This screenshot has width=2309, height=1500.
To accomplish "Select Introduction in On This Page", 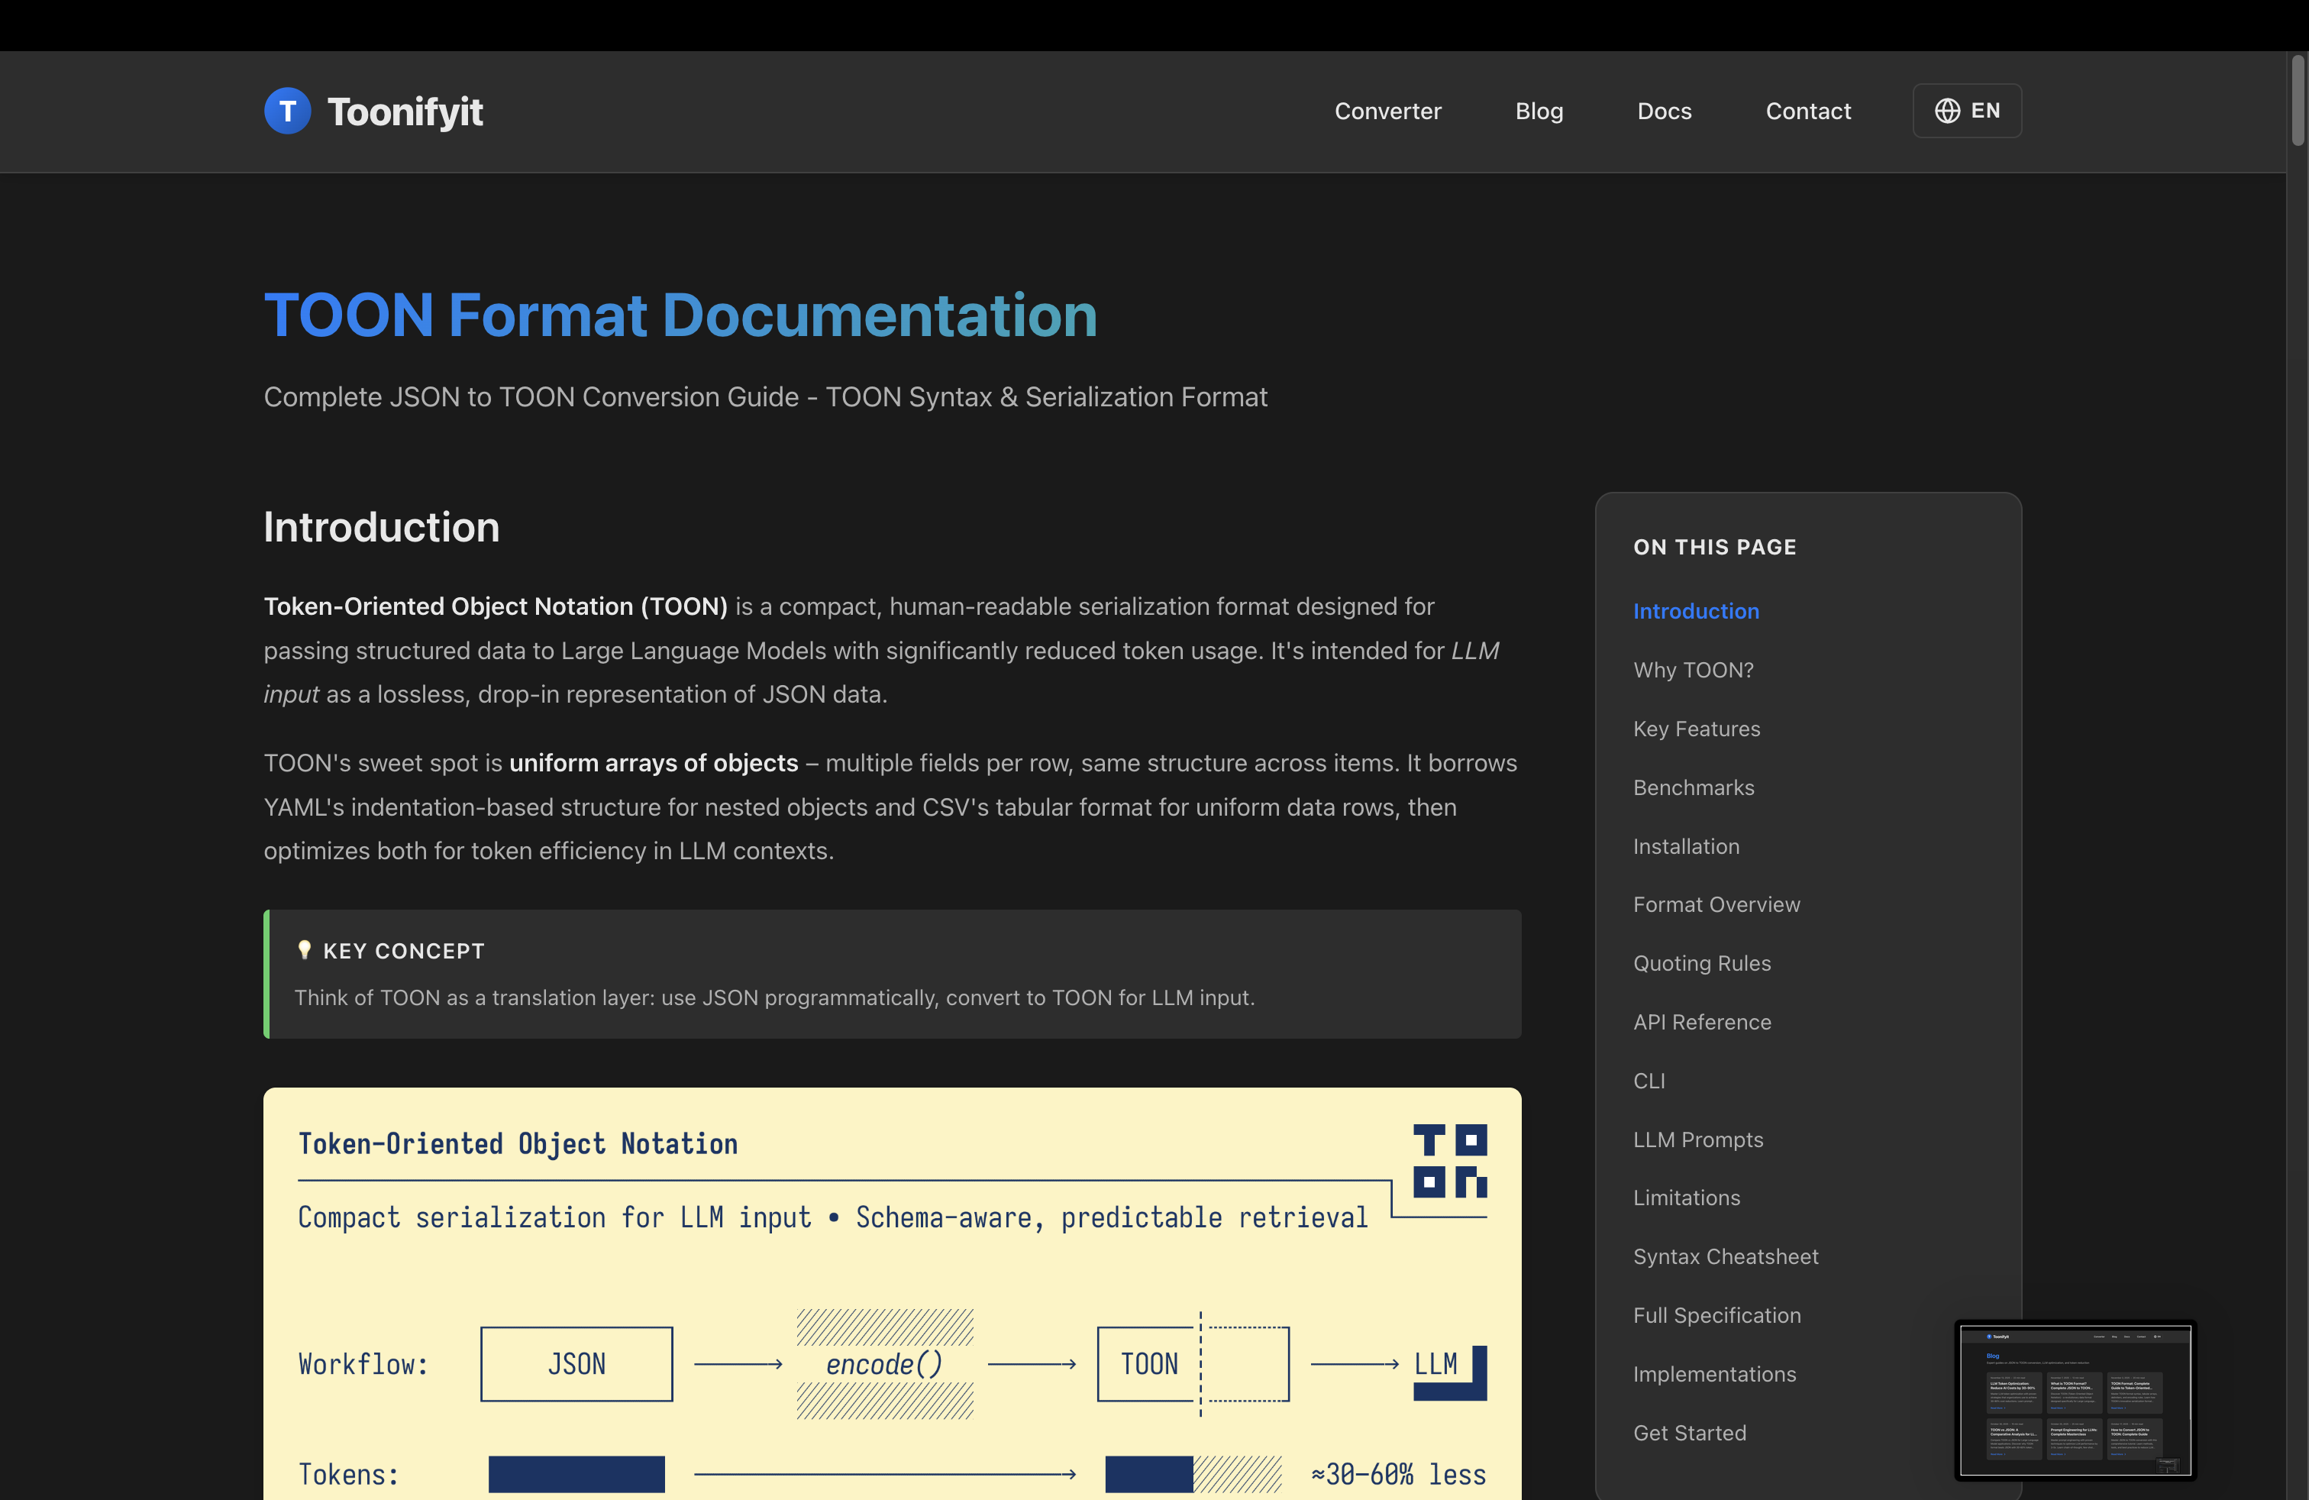I will coord(1696,610).
